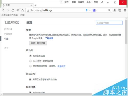Screen dimensions: 128x96
Task: Click the 登录七星浏览器 button
Action: coord(38,43)
